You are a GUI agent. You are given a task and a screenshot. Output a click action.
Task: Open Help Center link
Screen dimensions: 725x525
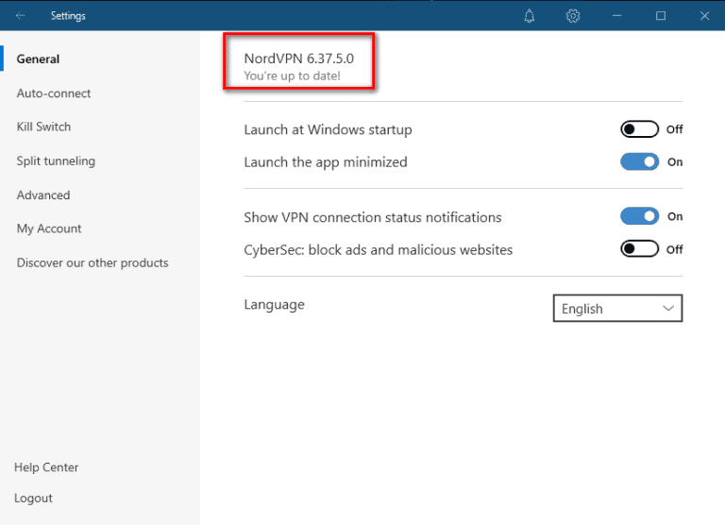coord(46,467)
